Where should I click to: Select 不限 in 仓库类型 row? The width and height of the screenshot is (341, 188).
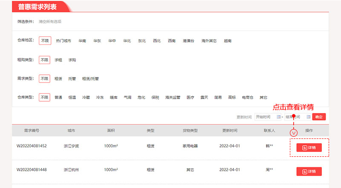tap(44, 97)
